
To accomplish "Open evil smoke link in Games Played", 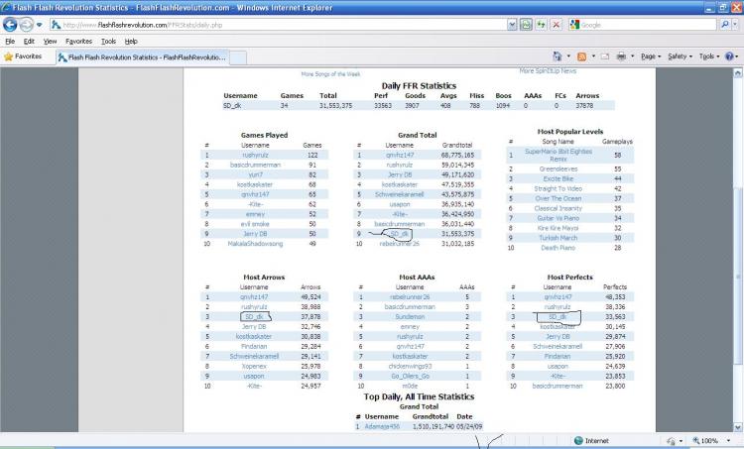I will click(x=255, y=224).
